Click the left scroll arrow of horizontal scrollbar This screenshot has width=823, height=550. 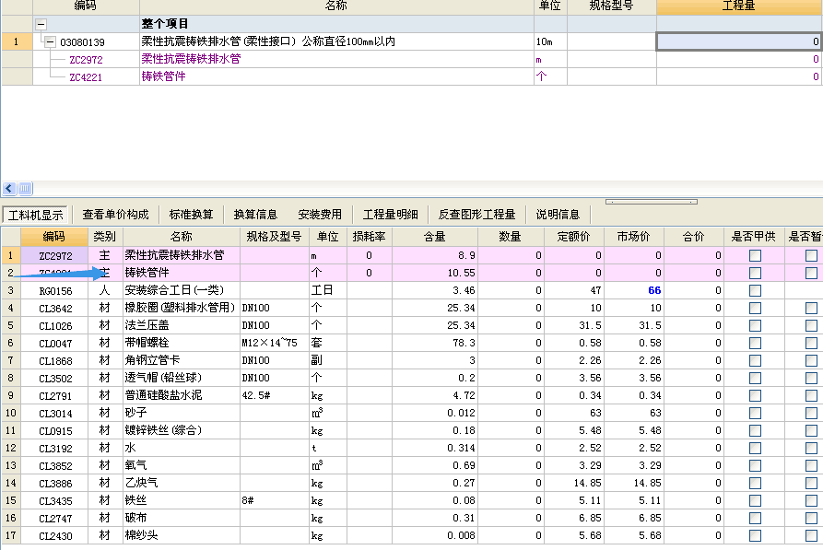(9, 188)
